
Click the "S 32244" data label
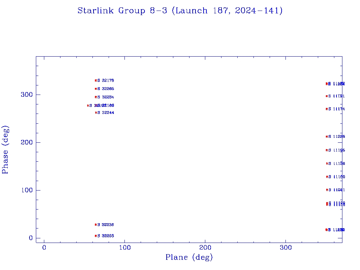(105, 112)
